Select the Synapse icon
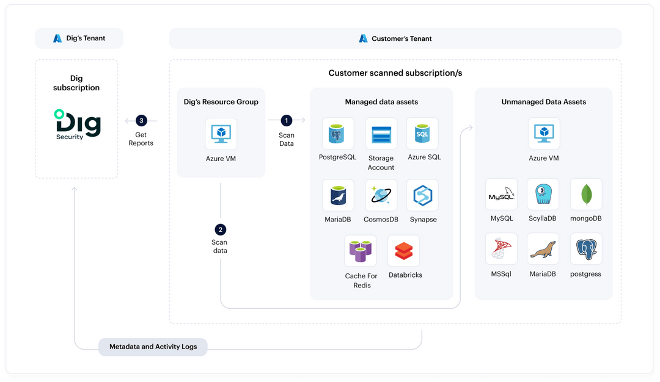The width and height of the screenshot is (660, 382). point(422,195)
